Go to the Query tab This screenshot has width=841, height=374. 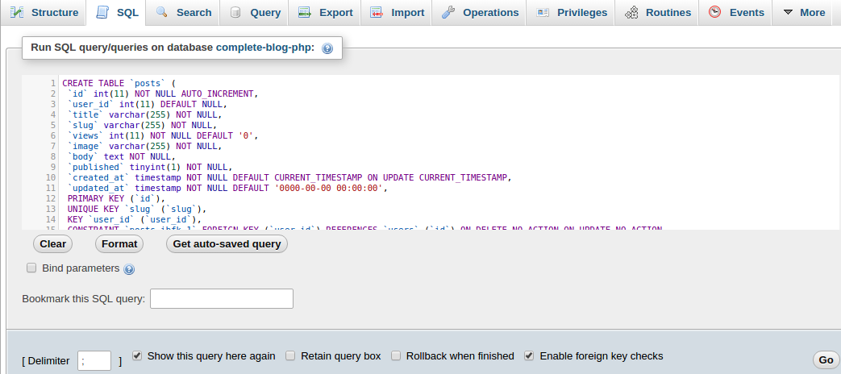click(254, 12)
